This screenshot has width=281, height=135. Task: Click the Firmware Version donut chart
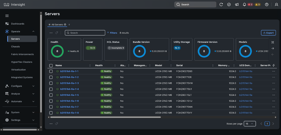204,51
